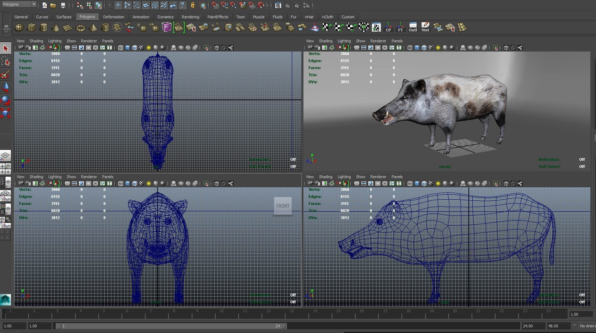Click the No Anim Layer button
This screenshot has height=333, width=596.
click(x=587, y=326)
